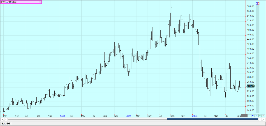The image size is (266, 126).
Task: Click the last green arrow icon bottom right
Action: 263,115
